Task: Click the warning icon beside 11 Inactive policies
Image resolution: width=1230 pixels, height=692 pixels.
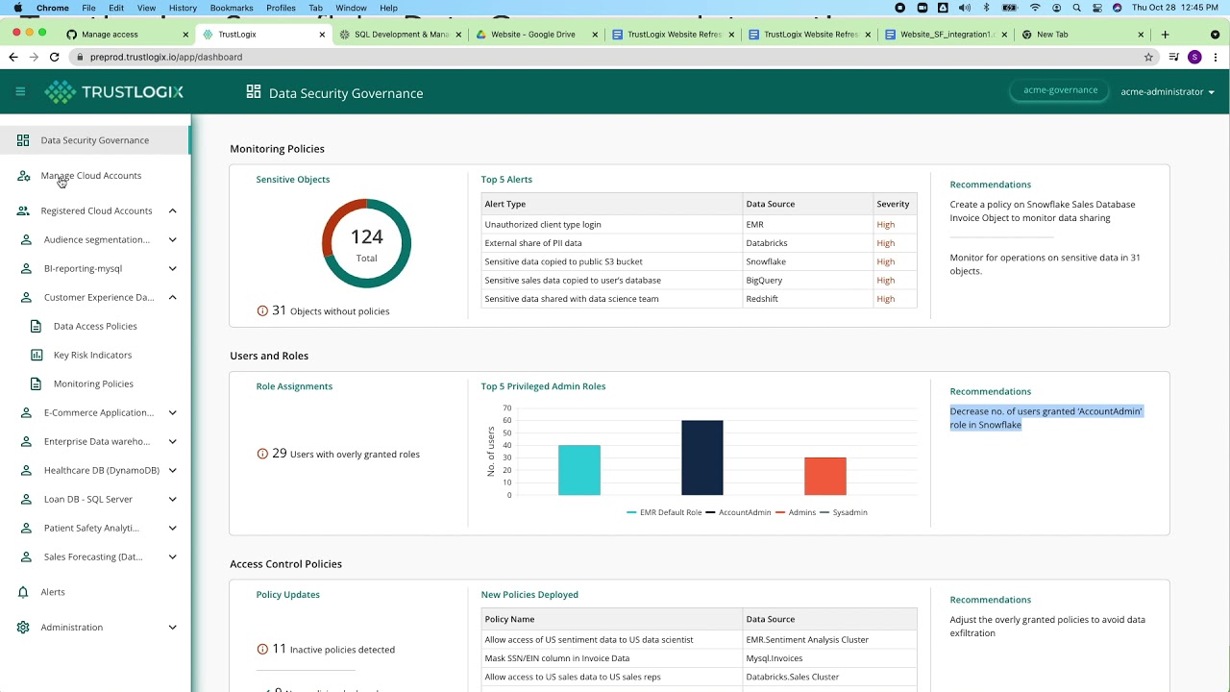Action: pos(262,649)
